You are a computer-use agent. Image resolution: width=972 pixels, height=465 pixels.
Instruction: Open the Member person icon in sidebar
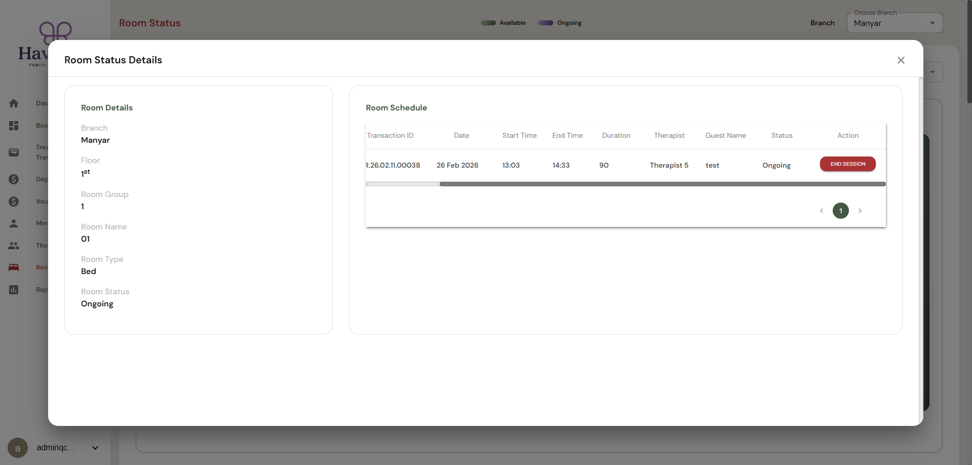pyautogui.click(x=14, y=223)
